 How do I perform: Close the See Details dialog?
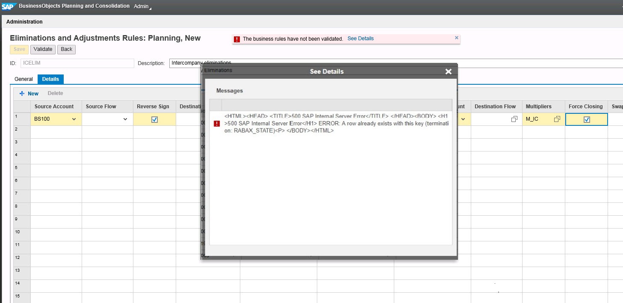pos(448,71)
